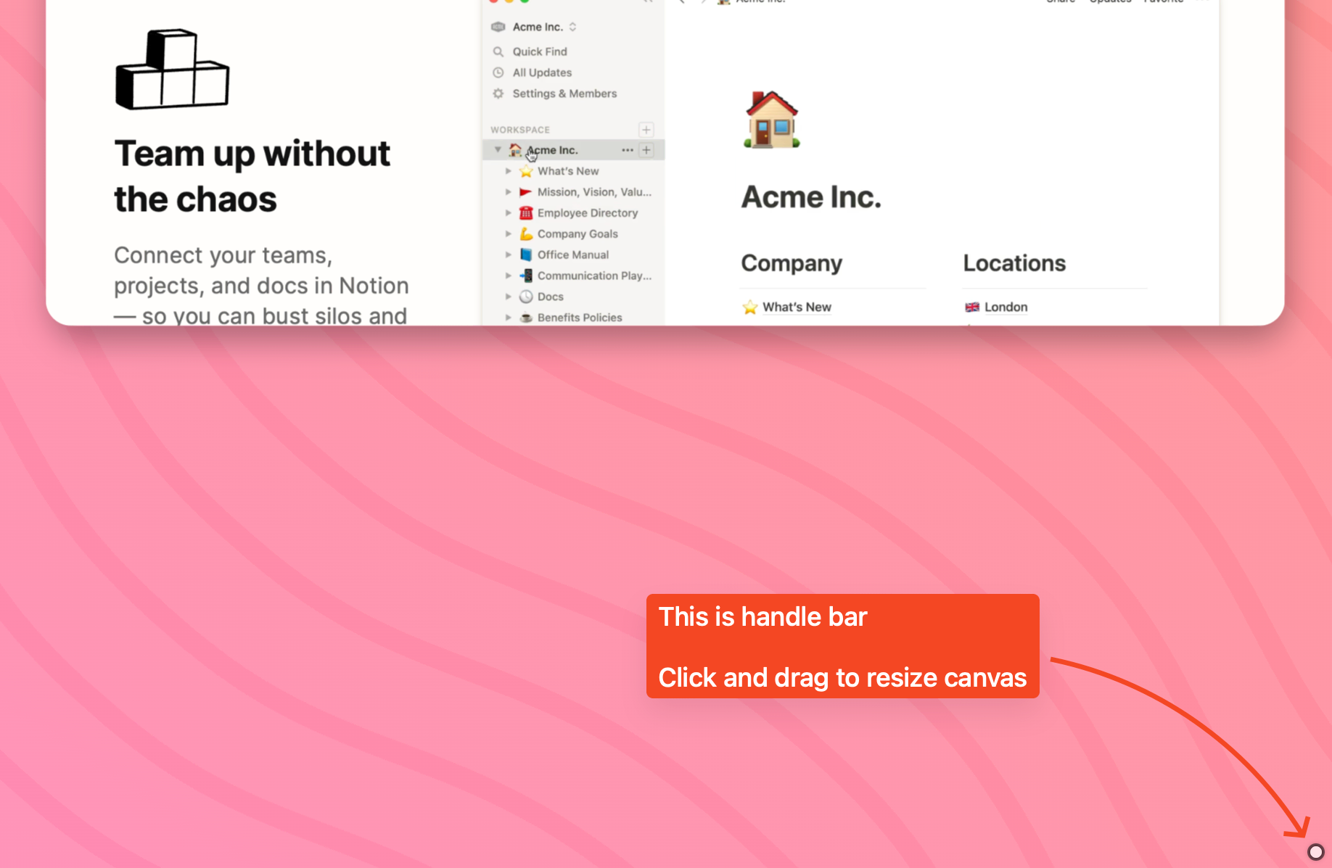The height and width of the screenshot is (868, 1332).
Task: Expand the Employee Directory page
Action: click(509, 213)
